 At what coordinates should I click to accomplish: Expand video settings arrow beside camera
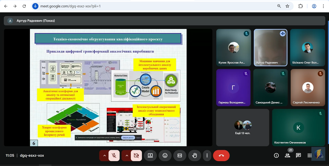(127, 155)
